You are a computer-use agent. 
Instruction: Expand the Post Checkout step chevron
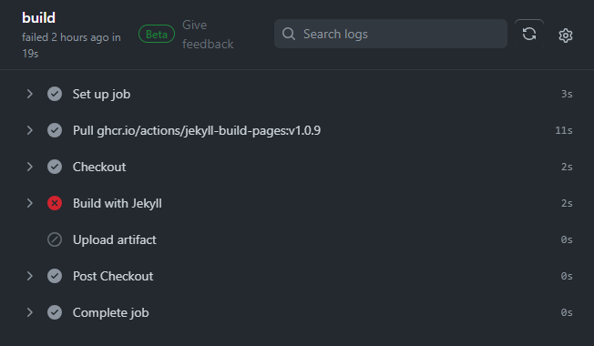click(29, 276)
